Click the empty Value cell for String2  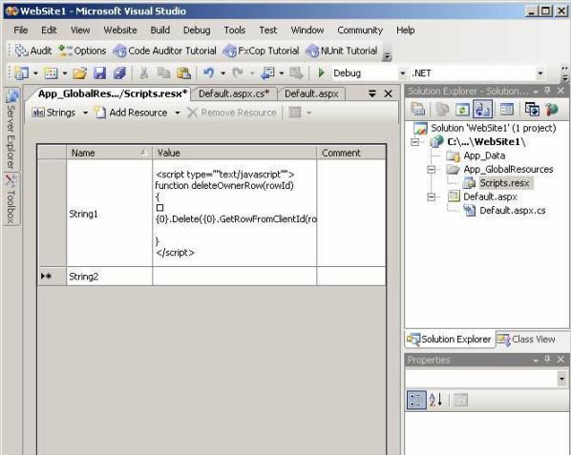tap(235, 276)
